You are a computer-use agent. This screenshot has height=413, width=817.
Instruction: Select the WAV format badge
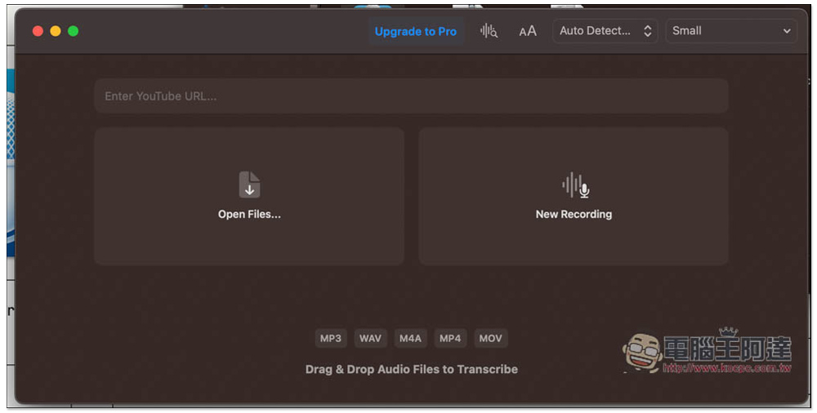pos(370,338)
